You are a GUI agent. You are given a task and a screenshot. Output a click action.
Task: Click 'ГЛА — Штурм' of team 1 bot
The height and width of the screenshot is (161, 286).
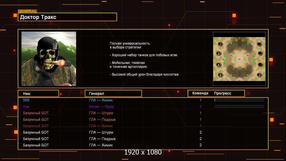[101, 113]
